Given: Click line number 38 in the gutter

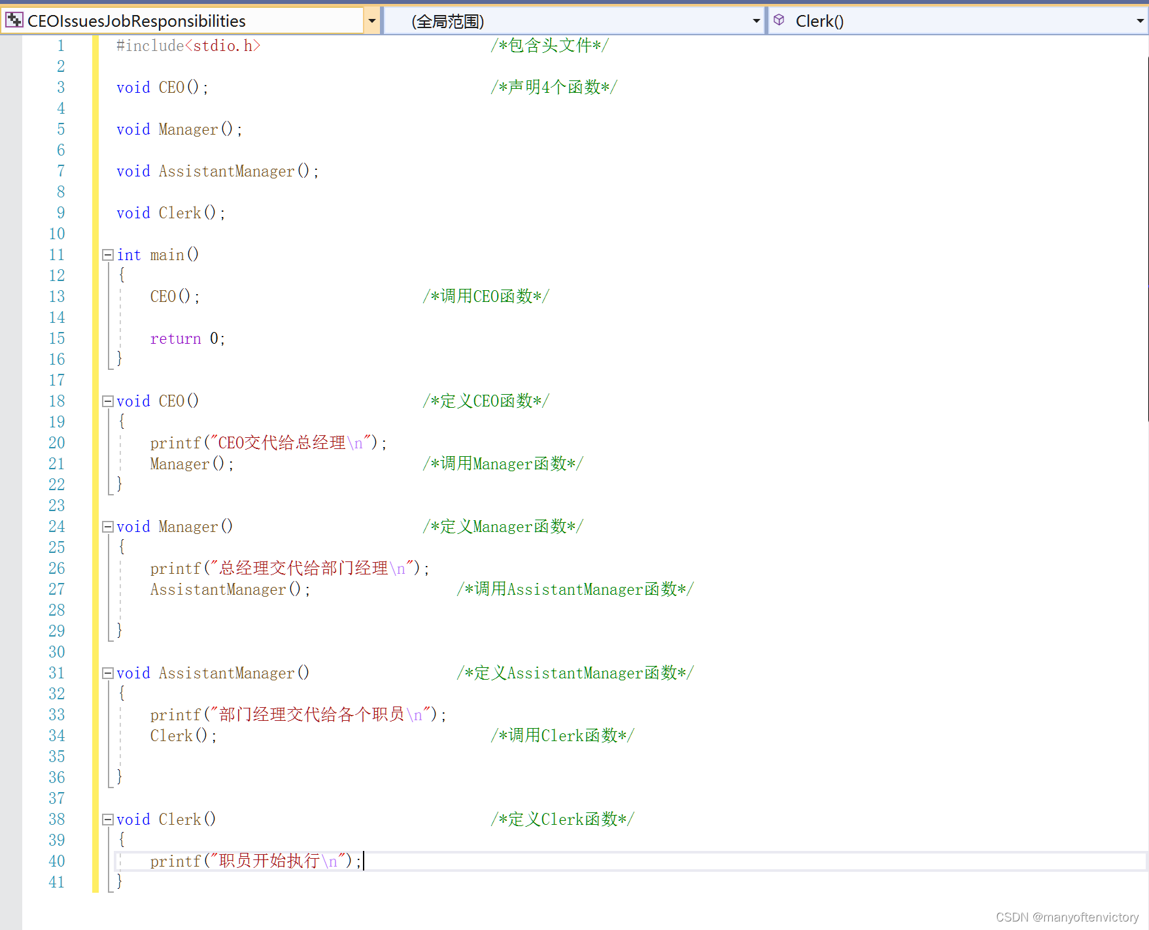Looking at the screenshot, I should [57, 820].
